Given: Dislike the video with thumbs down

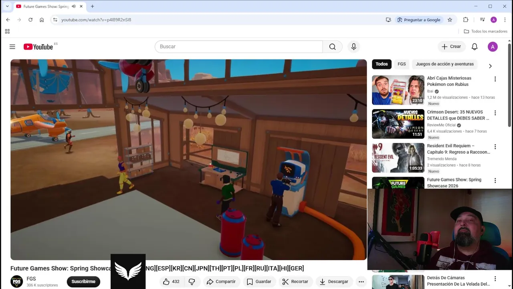Looking at the screenshot, I should [192, 282].
